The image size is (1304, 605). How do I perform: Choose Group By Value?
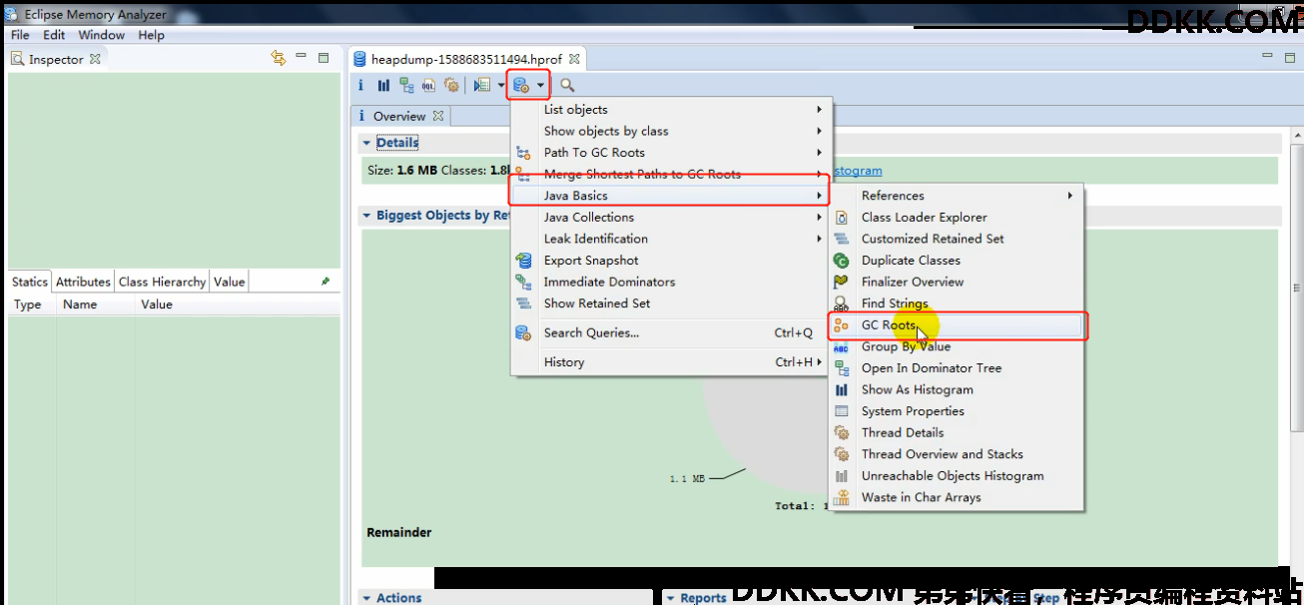(x=957, y=346)
